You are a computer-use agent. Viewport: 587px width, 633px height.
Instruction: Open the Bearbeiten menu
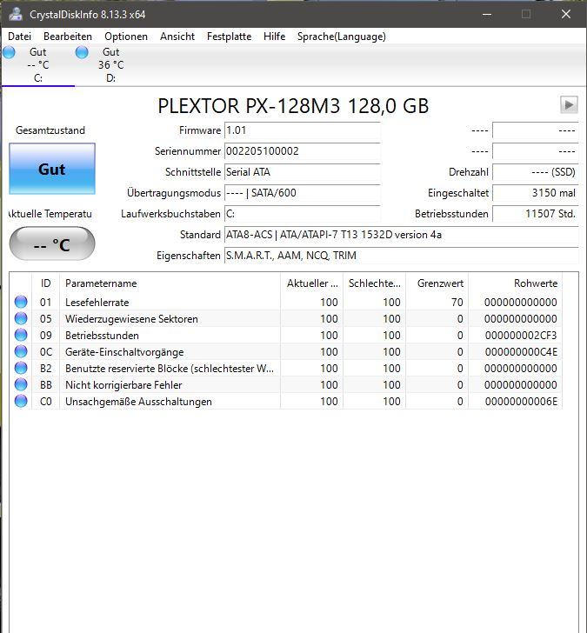pyautogui.click(x=68, y=37)
